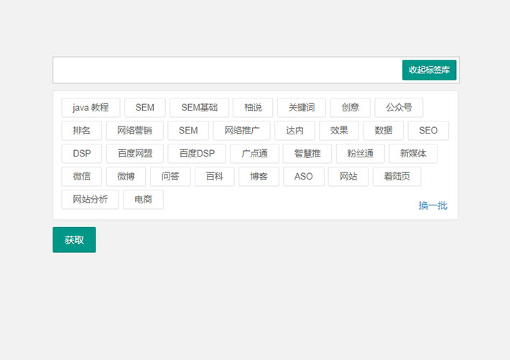Viewport: 510px width, 360px height.
Task: Add the 广点通 tag
Action: 254,153
